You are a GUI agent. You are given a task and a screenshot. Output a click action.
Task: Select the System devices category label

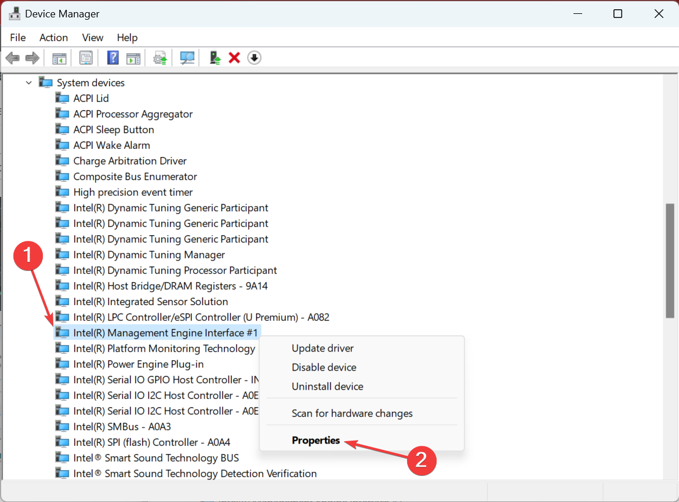90,83
